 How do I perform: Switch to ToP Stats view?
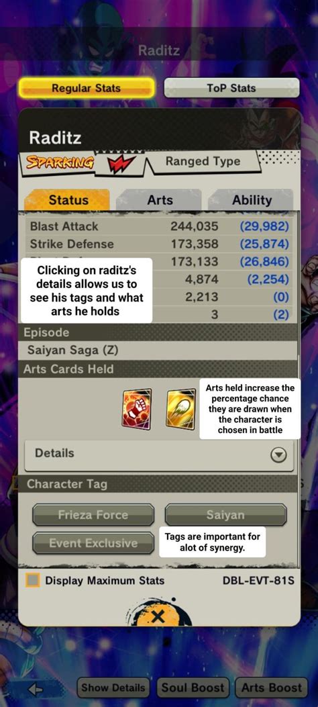click(231, 88)
